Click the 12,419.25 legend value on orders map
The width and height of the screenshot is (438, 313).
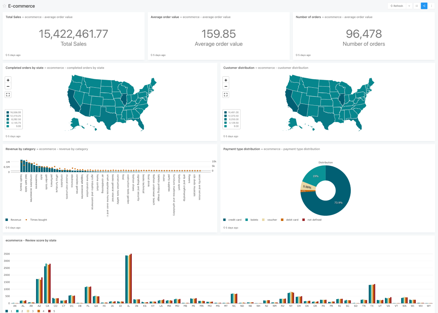coord(16,116)
